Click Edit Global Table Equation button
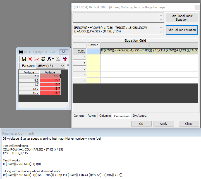 (181, 18)
